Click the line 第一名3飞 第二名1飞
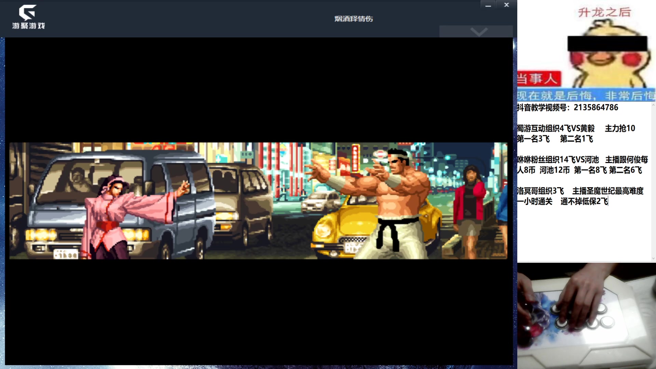Image resolution: width=656 pixels, height=369 pixels. (555, 139)
